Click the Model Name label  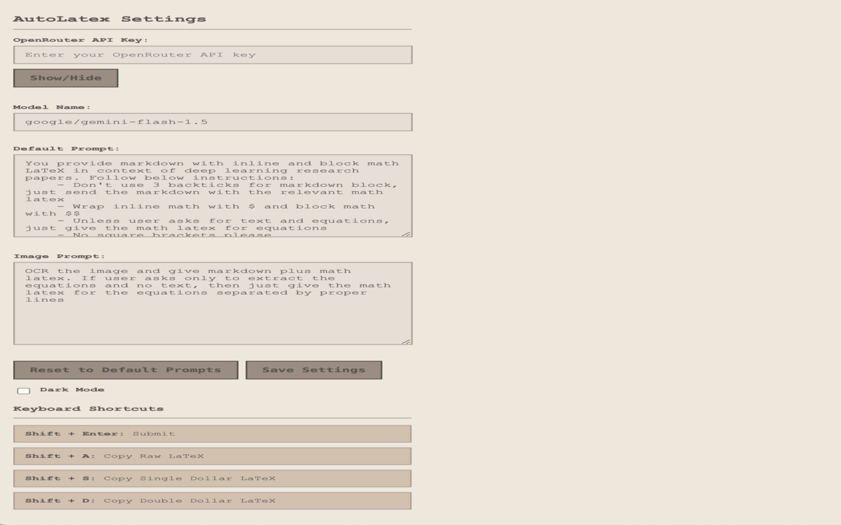point(51,106)
